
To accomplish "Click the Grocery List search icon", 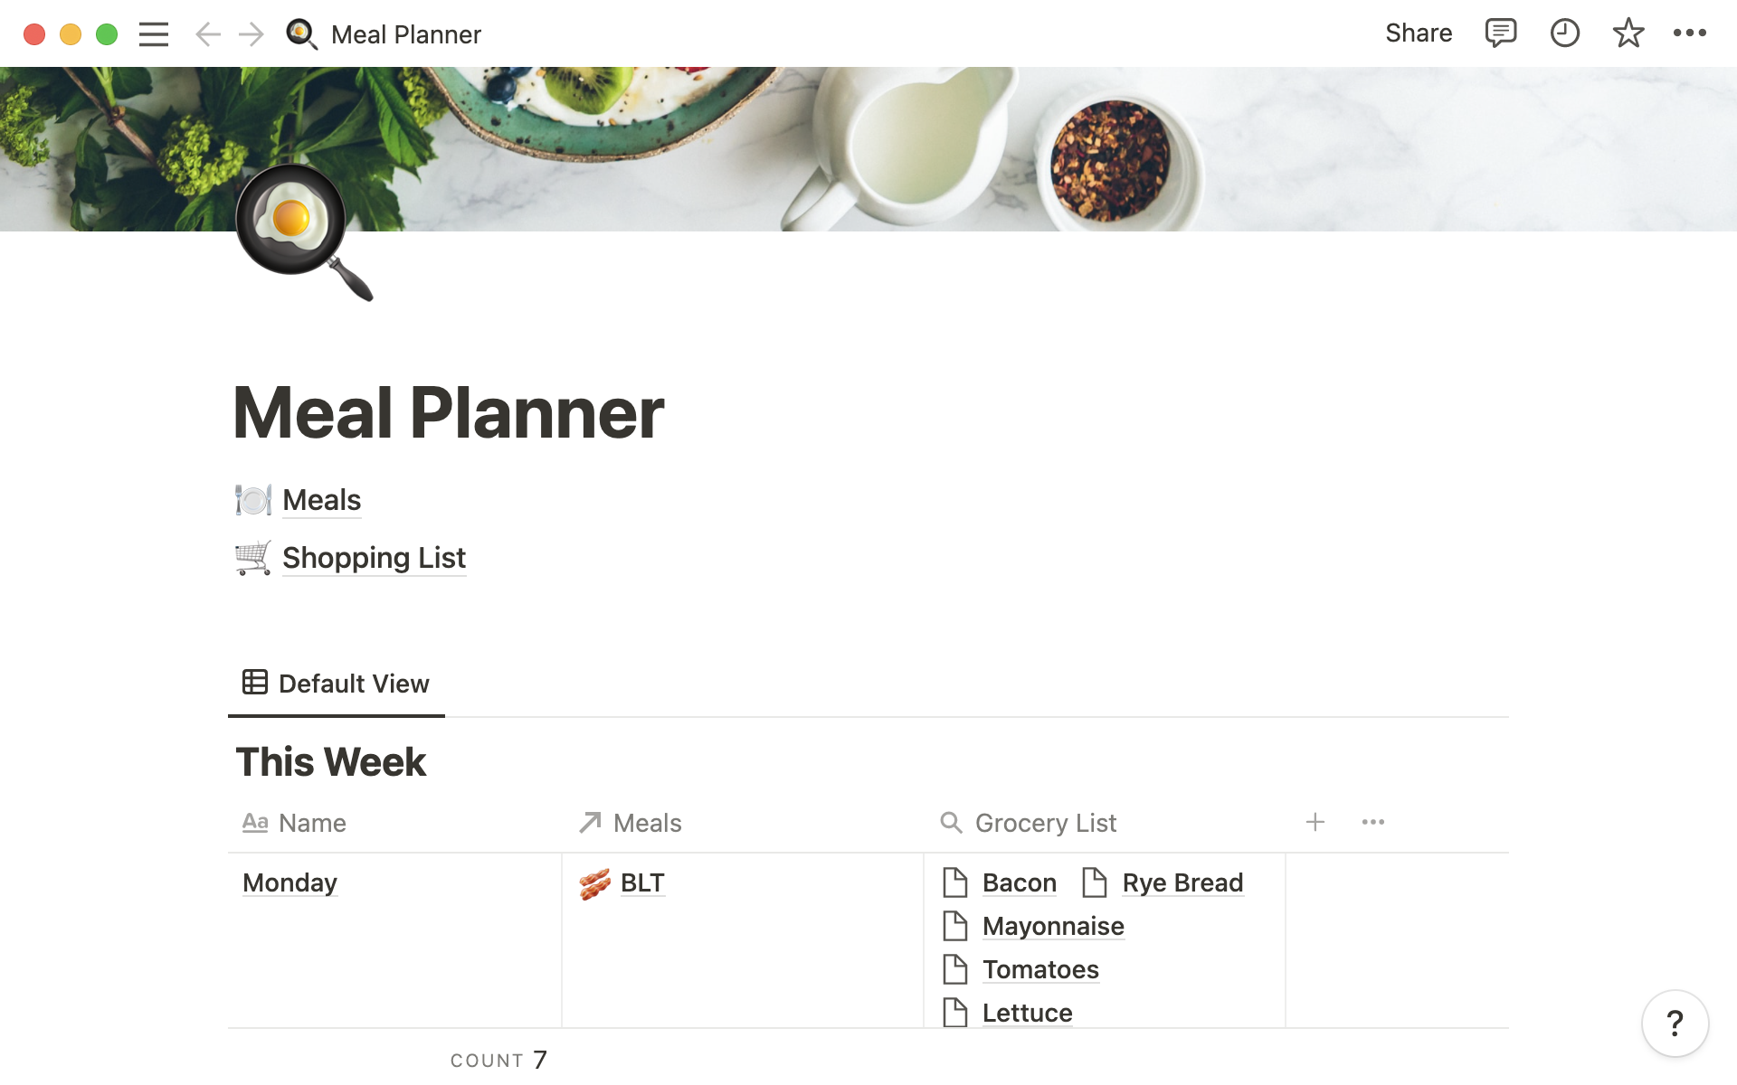I will pos(951,823).
